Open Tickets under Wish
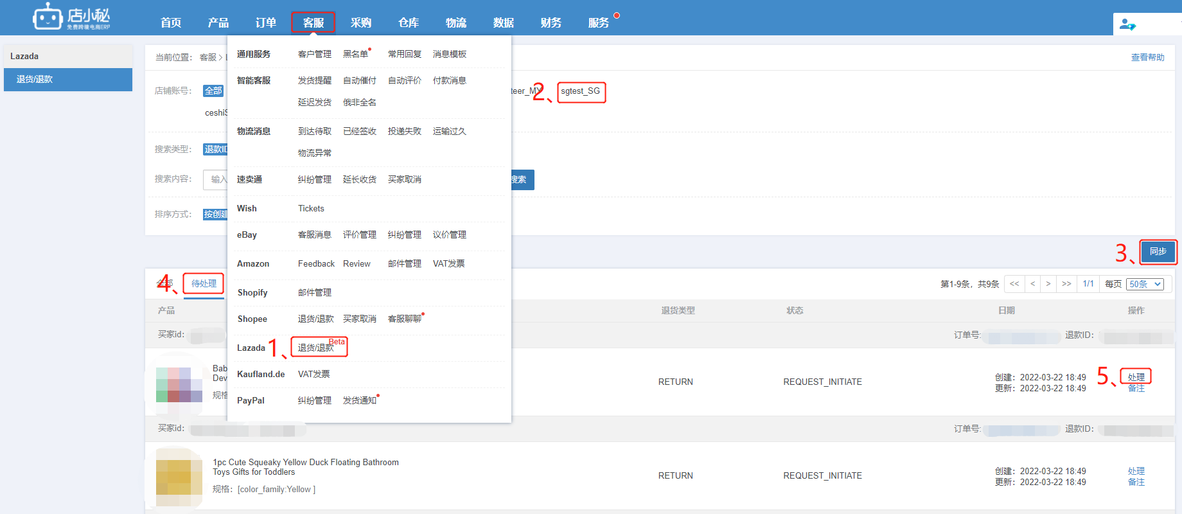 pos(311,208)
